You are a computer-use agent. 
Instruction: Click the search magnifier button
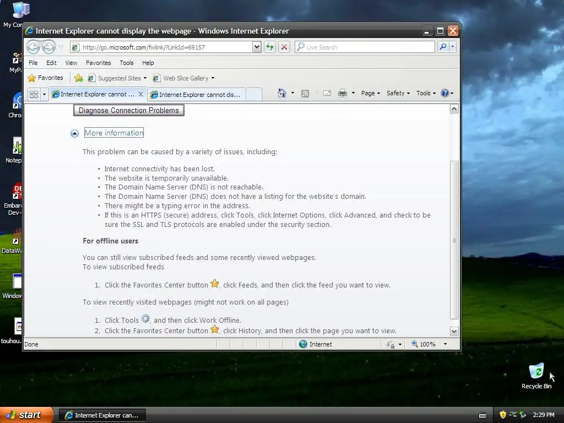443,47
